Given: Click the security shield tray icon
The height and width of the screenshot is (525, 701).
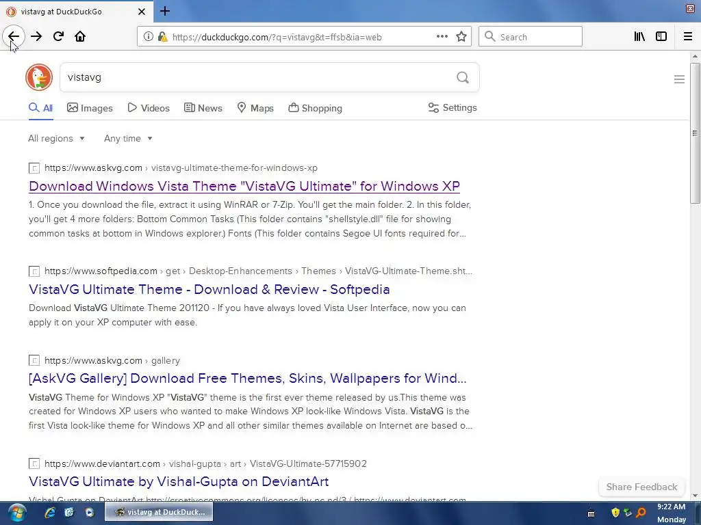Looking at the screenshot, I should pos(615,513).
